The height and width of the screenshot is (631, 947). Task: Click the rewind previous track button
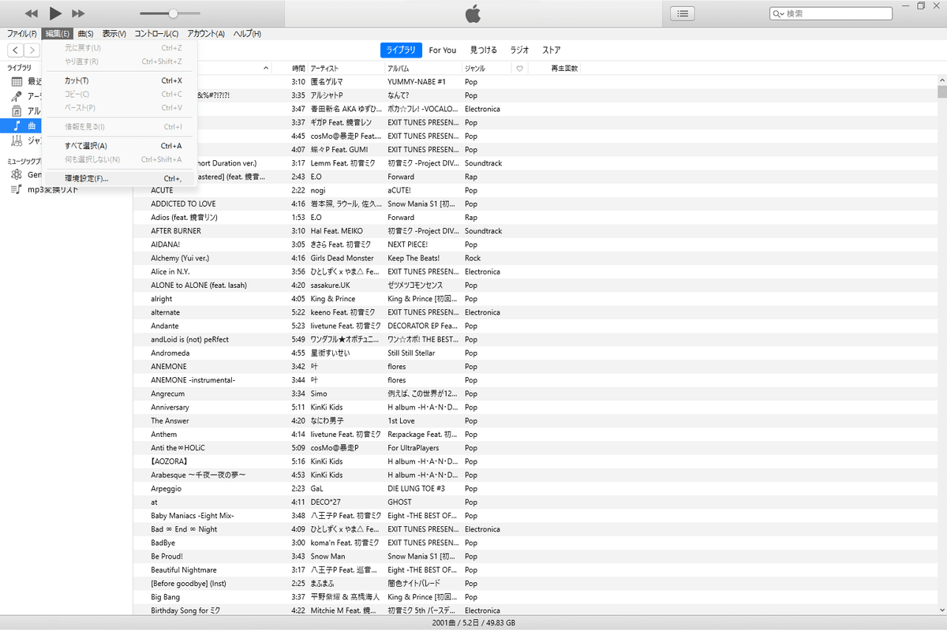click(x=32, y=13)
